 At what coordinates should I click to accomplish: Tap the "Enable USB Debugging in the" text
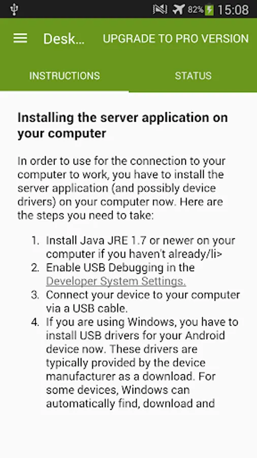click(120, 268)
